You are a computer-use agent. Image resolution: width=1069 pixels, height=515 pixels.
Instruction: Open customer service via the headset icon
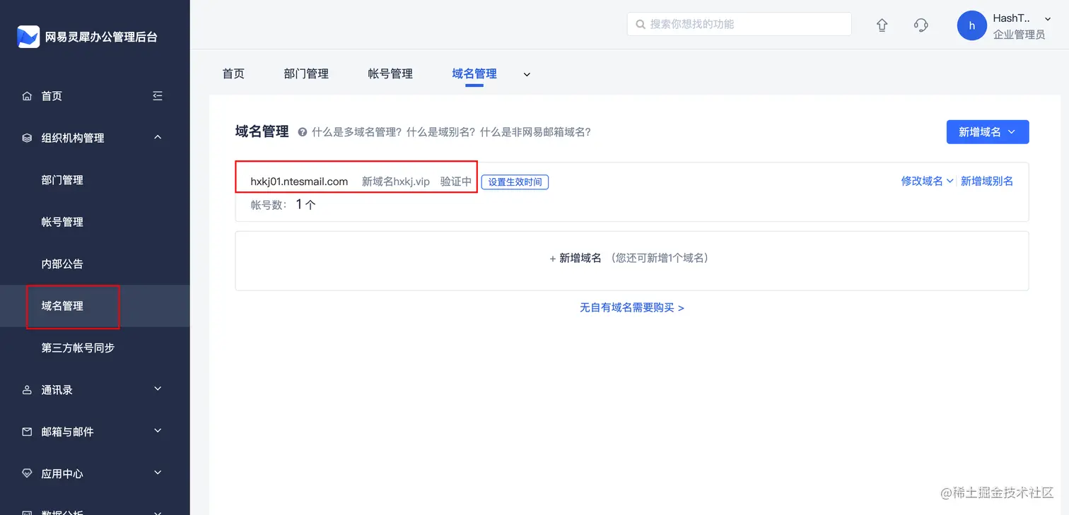(x=921, y=25)
